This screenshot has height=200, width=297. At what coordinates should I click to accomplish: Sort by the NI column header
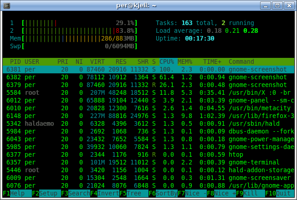[x=79, y=62]
